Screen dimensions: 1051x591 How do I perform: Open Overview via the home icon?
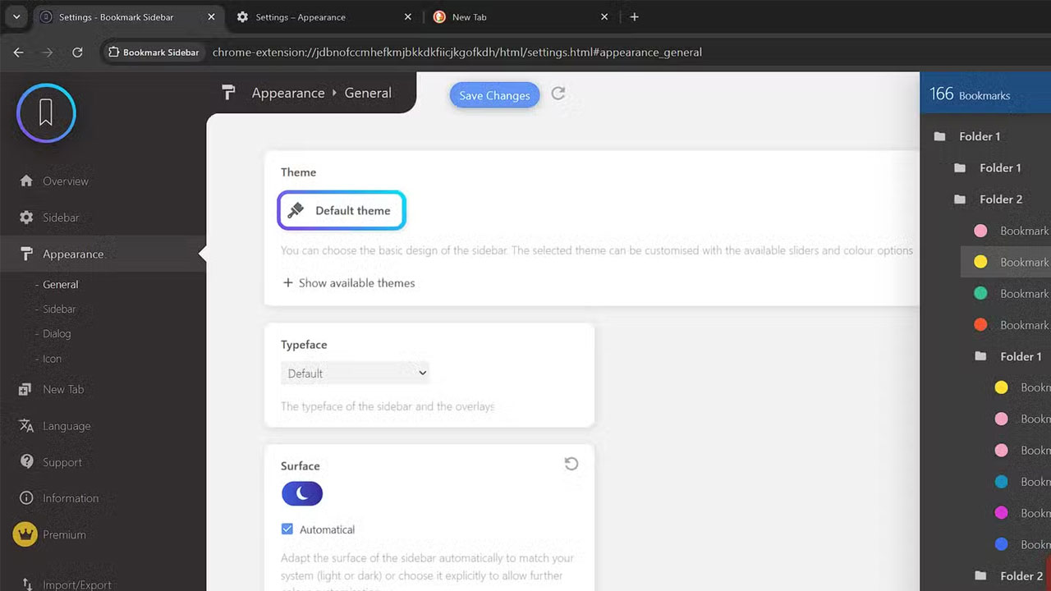point(26,181)
